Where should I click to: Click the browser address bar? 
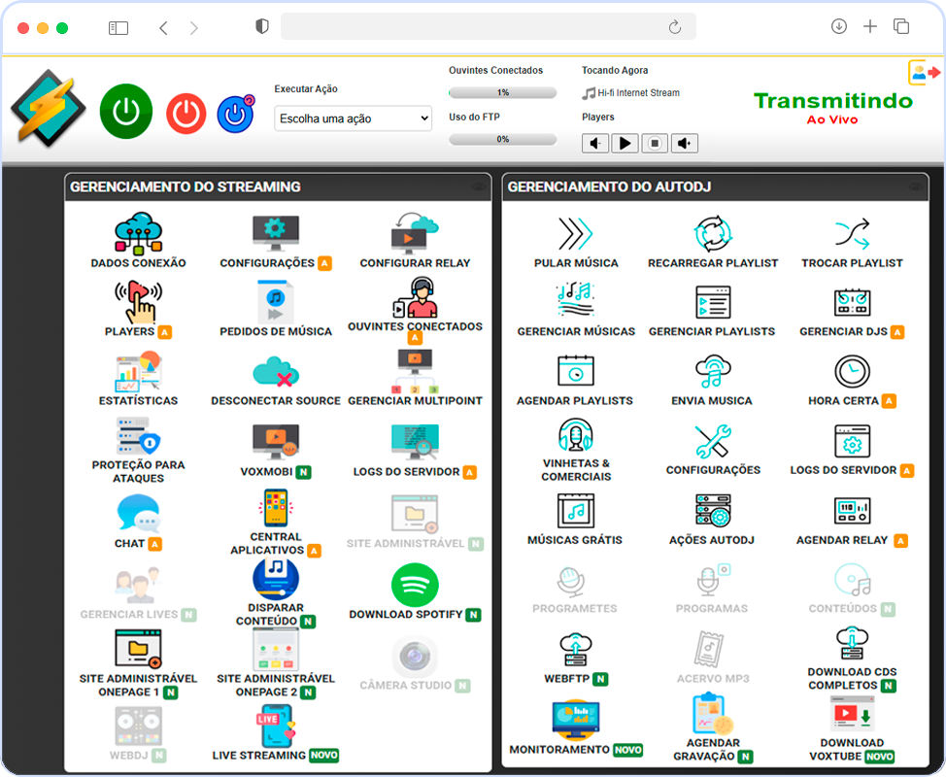pos(476,27)
